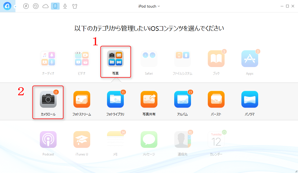
Task: Expand the arrow beside the AnyTrans logo
Action: pyautogui.click(x=15, y=7)
